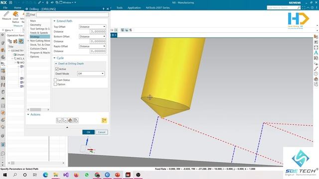Click the yellow display options icon in Actions

pos(104,120)
